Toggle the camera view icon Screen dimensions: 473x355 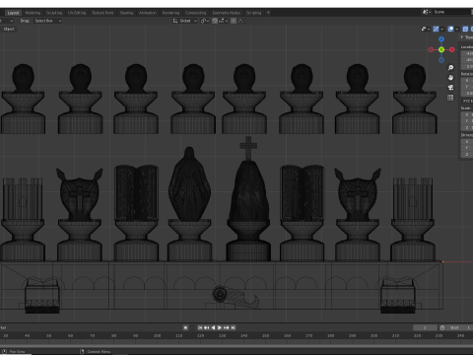tap(450, 88)
